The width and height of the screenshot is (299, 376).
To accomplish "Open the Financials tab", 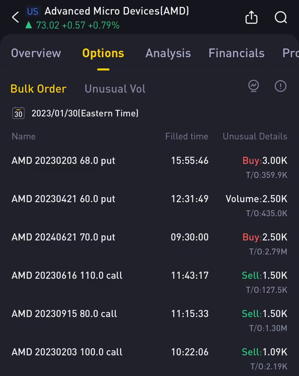I will [236, 53].
